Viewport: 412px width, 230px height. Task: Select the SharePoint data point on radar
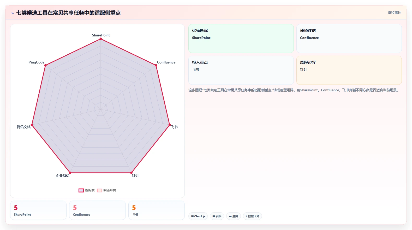(101, 39)
